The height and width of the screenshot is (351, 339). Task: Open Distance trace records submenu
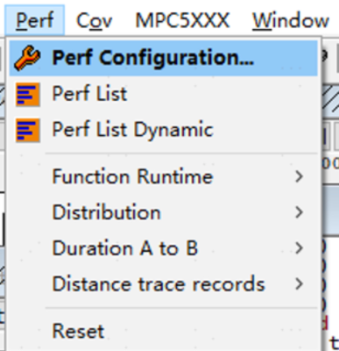164,284
